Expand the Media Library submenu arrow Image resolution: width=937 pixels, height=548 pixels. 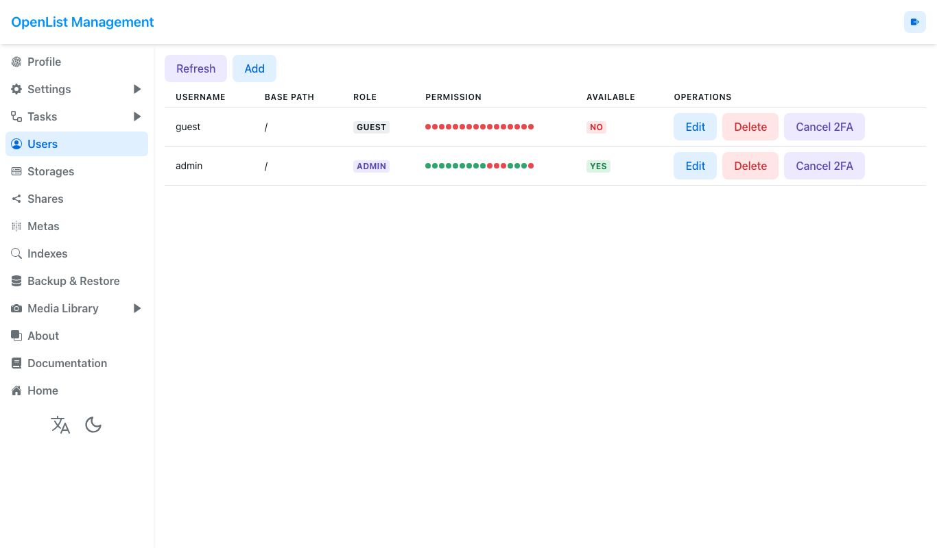[137, 308]
